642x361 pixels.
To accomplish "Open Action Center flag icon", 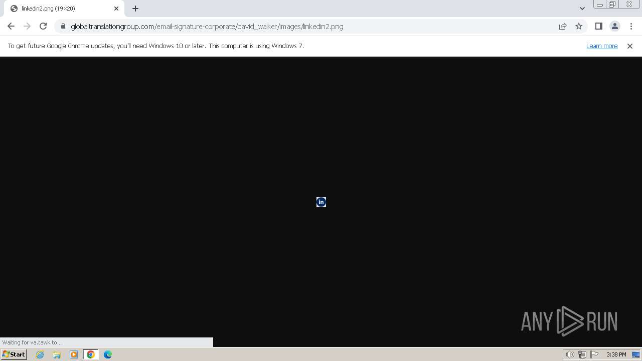I will [594, 354].
